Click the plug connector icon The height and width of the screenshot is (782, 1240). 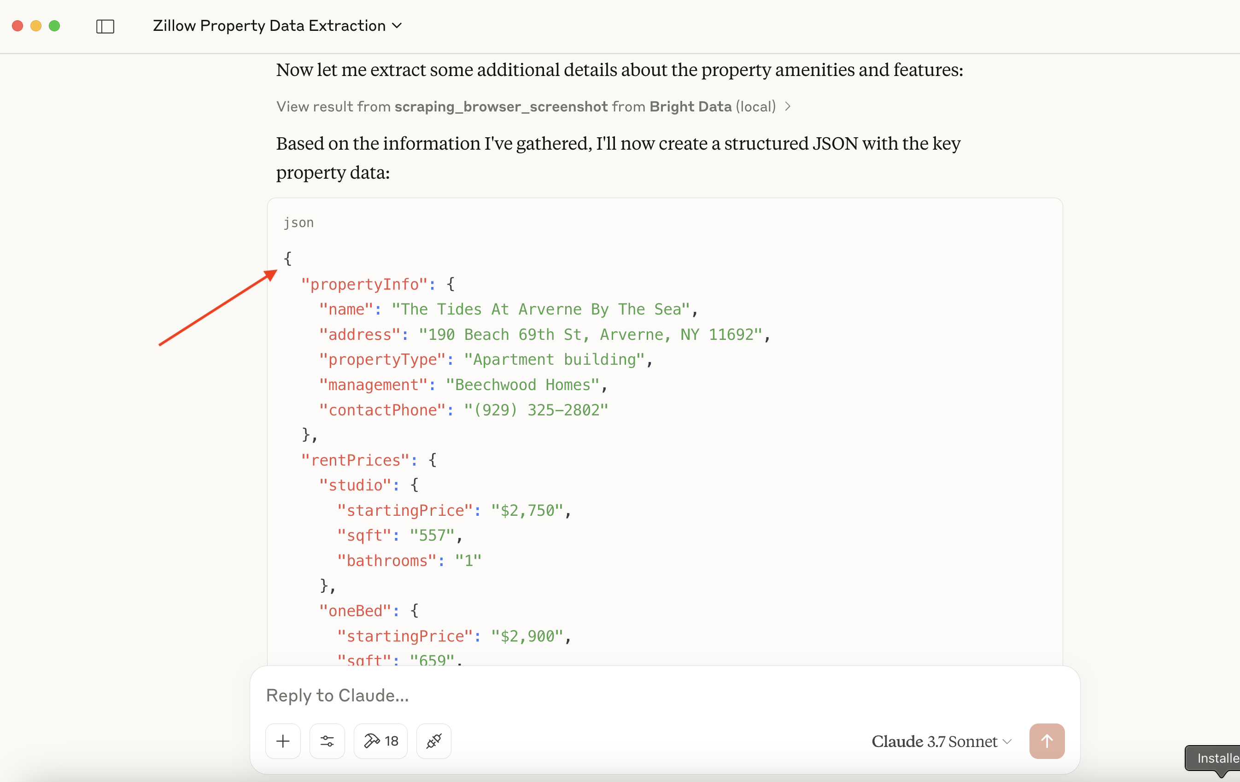point(433,741)
